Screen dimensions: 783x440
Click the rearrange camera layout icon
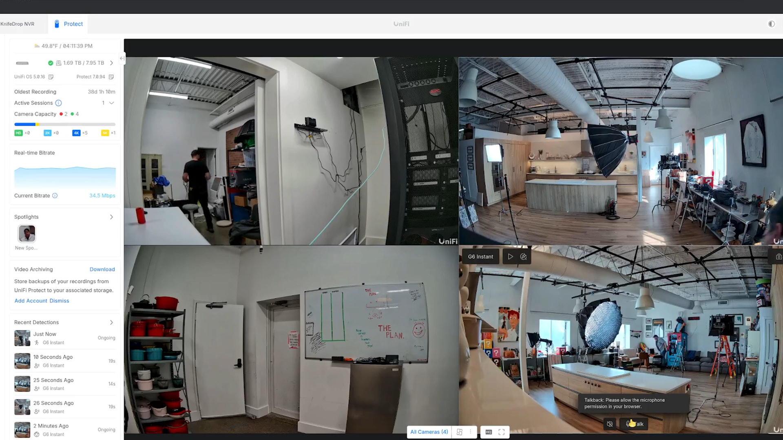[460, 432]
